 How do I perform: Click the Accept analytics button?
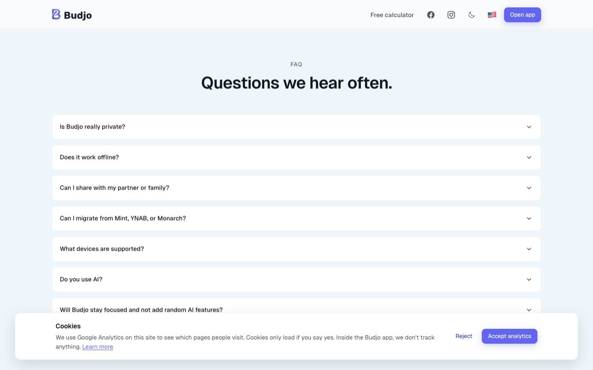point(510,336)
